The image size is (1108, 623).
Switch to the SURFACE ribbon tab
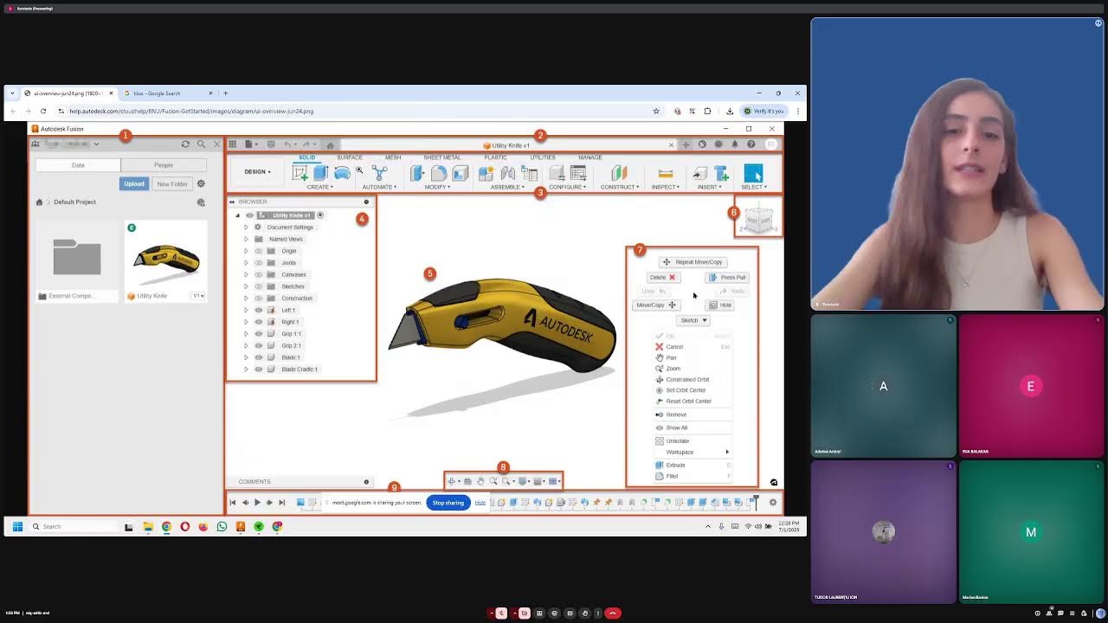click(x=350, y=157)
